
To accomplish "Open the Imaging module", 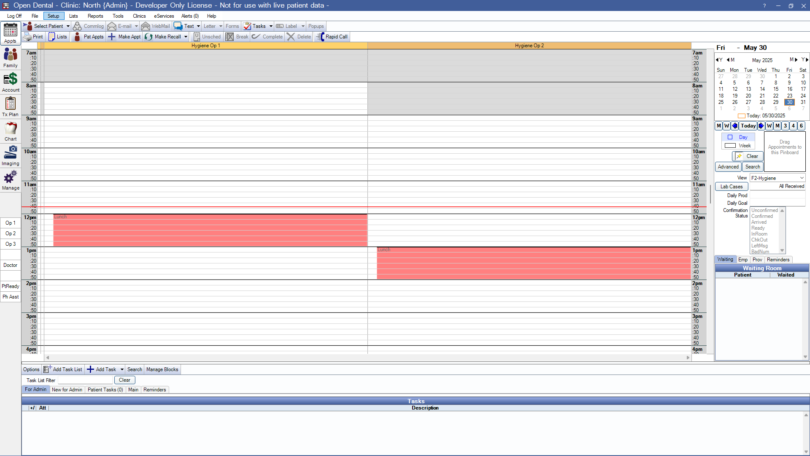I will pos(11,155).
